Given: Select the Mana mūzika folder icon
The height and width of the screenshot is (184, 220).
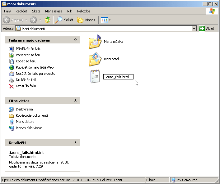Looking at the screenshot, I should pos(95,42).
